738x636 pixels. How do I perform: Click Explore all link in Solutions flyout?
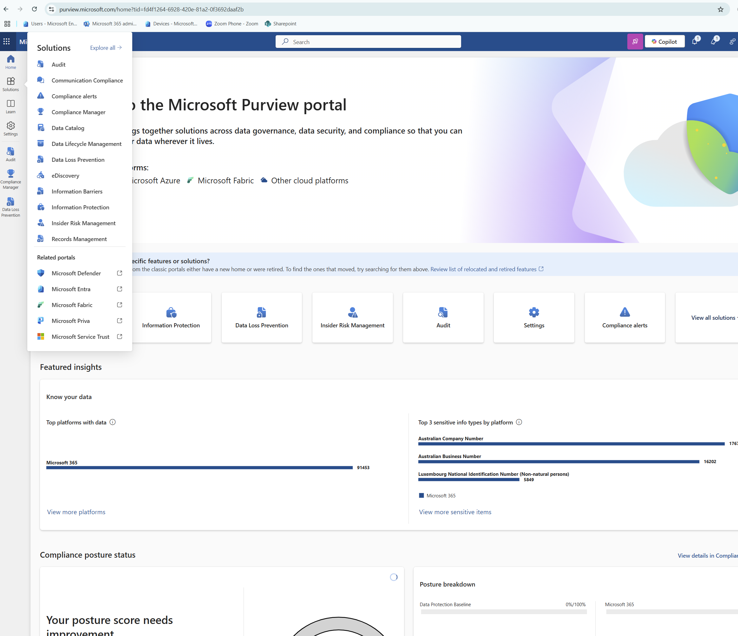click(106, 48)
